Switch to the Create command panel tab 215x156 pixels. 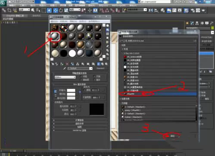(x=187, y=23)
